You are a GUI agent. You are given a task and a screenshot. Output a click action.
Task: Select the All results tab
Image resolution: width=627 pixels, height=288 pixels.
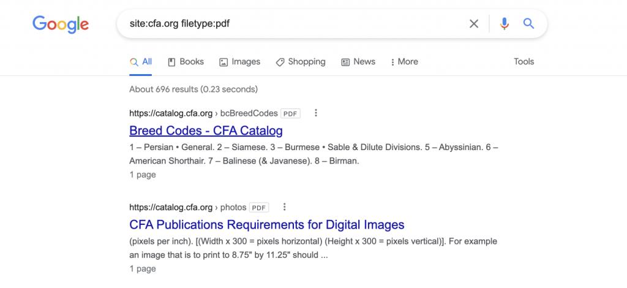coord(141,62)
